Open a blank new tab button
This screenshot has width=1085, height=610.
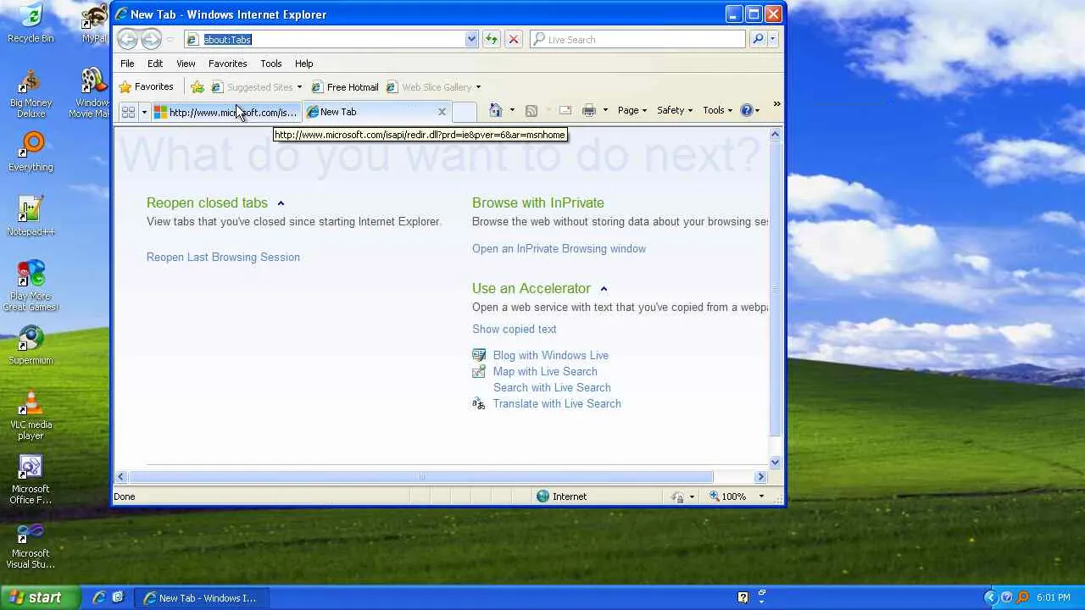click(x=464, y=112)
